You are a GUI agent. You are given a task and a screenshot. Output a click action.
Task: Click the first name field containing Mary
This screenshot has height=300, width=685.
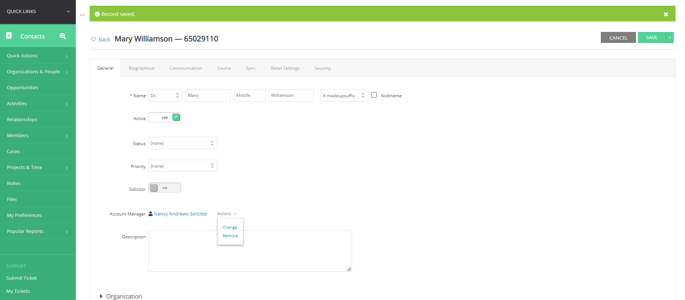208,95
